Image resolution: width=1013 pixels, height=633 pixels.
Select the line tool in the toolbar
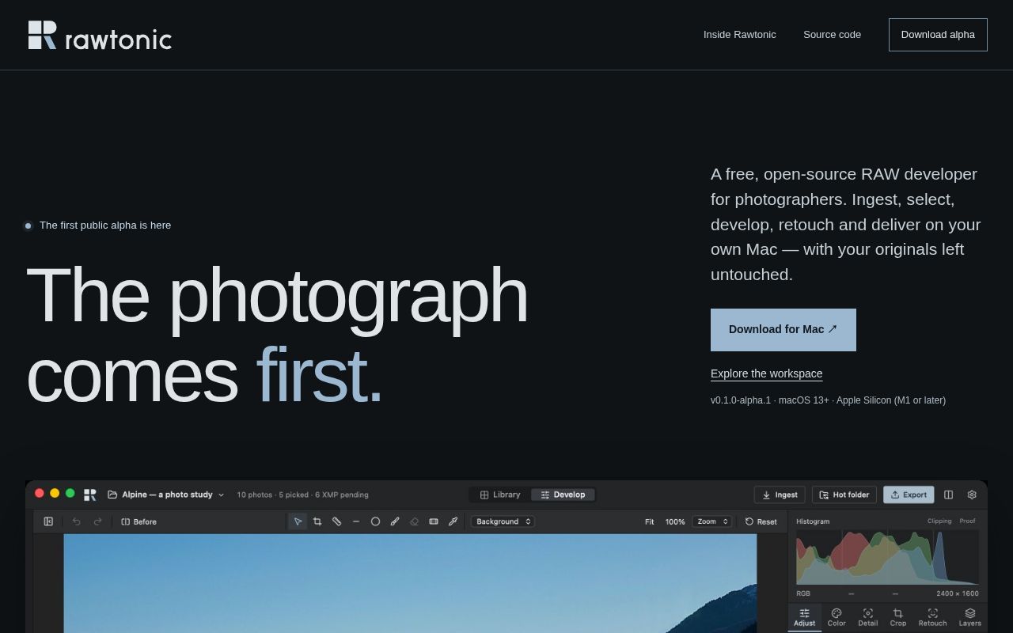(x=356, y=521)
